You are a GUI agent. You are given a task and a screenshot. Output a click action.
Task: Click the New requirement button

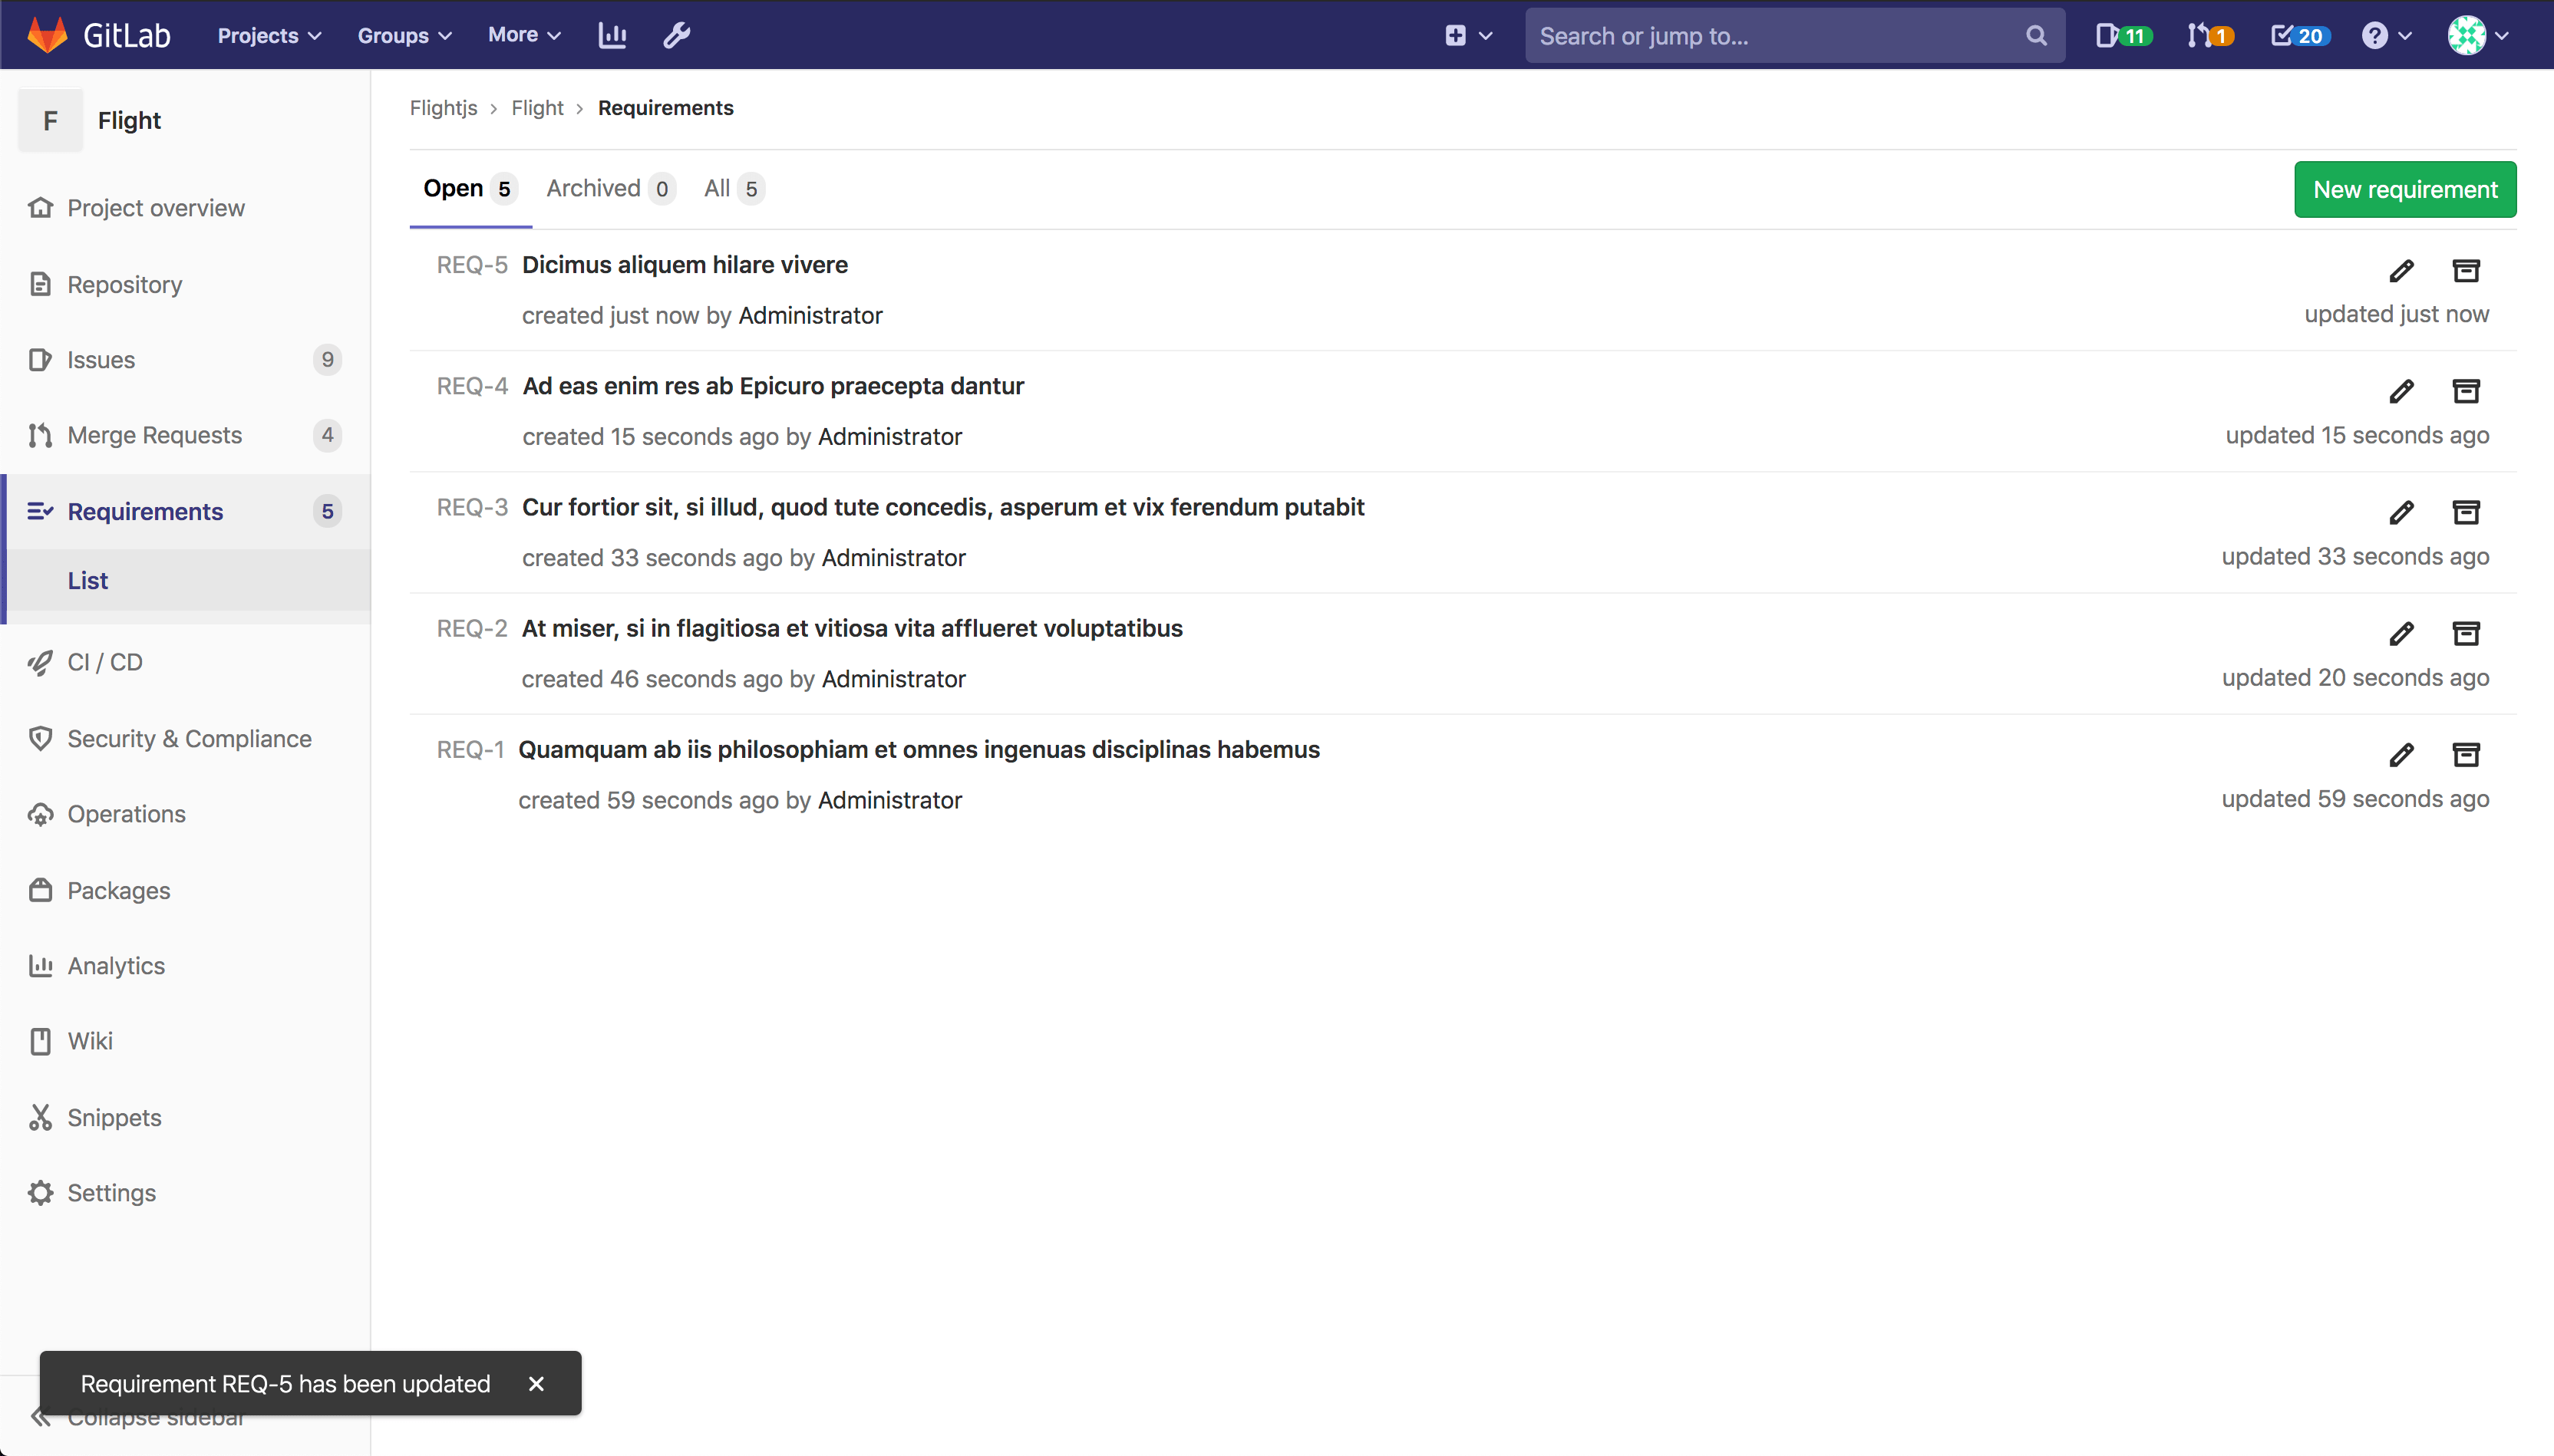click(2404, 190)
